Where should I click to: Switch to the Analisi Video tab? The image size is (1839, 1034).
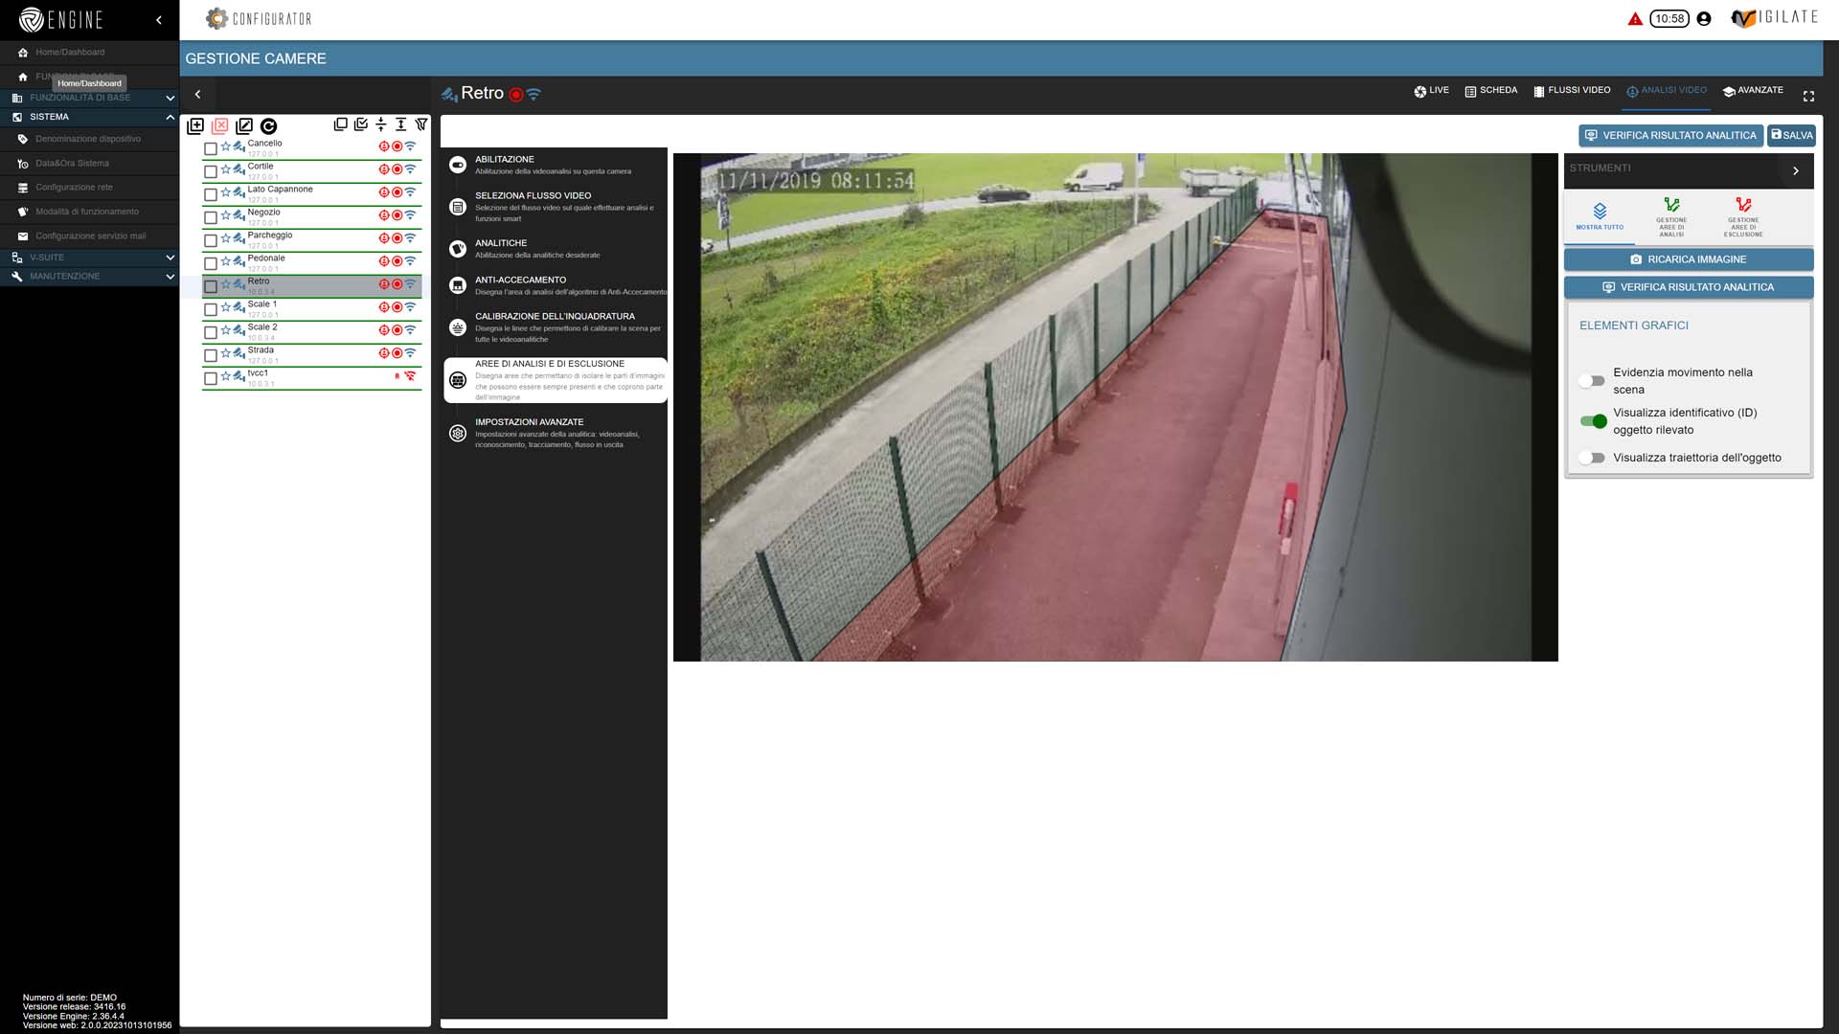[1667, 90]
